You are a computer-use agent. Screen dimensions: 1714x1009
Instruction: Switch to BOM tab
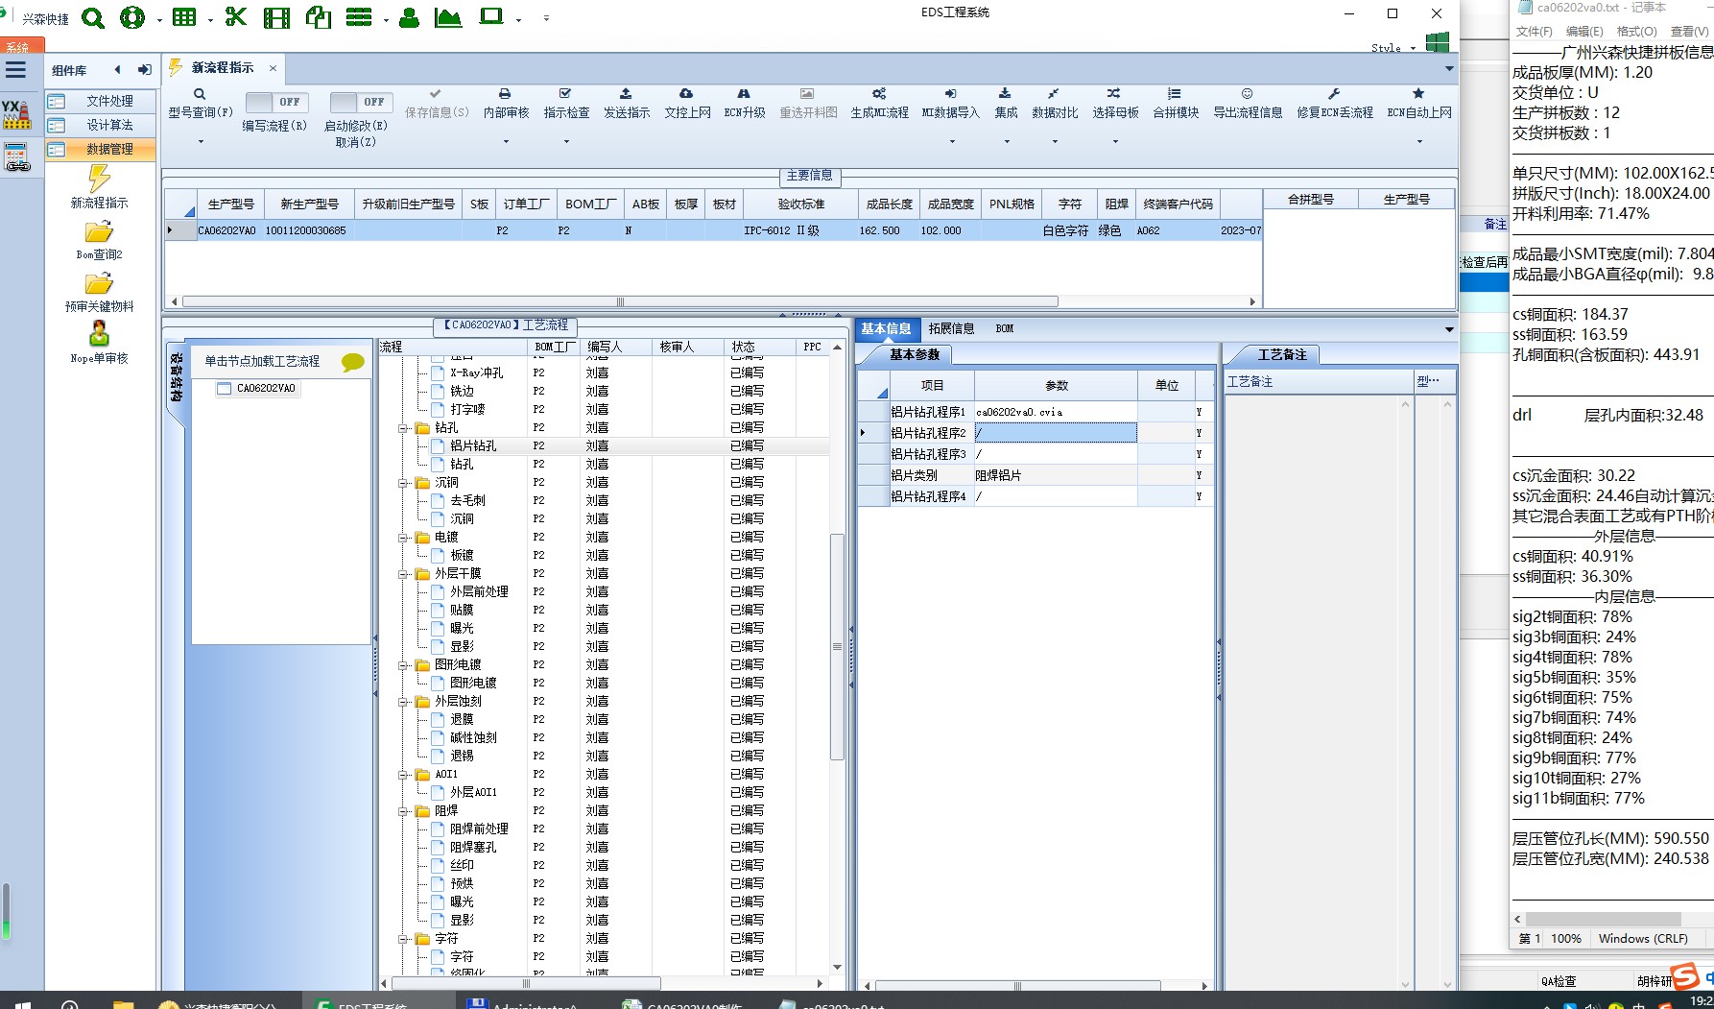[x=1004, y=328]
